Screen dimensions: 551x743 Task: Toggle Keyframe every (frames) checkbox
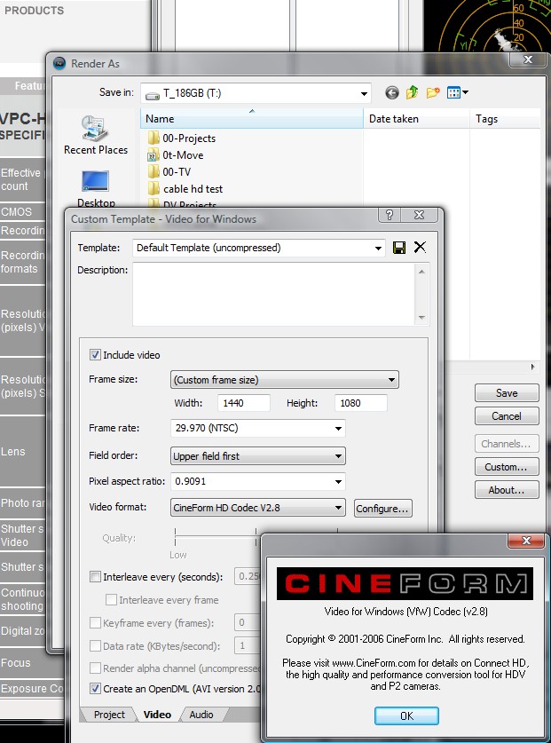tap(95, 622)
